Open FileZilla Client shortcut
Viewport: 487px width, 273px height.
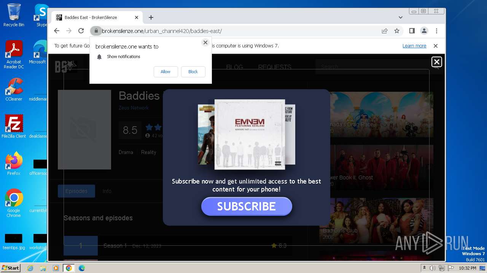click(x=14, y=126)
